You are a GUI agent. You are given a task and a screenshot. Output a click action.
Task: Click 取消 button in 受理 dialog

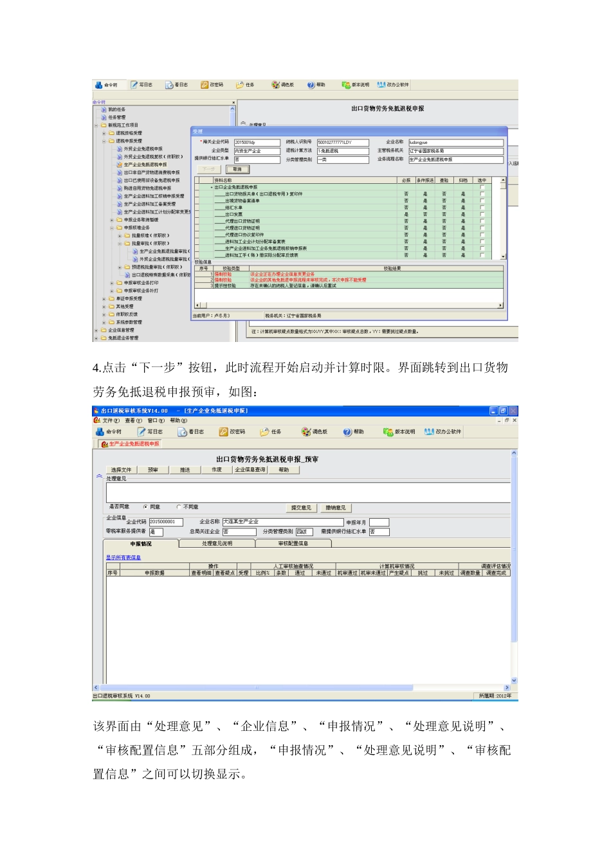tap(237, 170)
